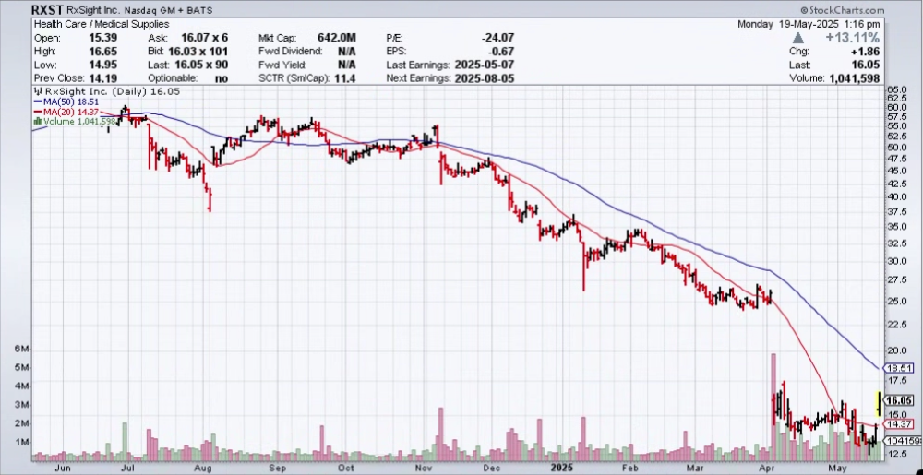Click the 16.05 last price label on axis
Viewport: 923px width, 475px height.
899,400
